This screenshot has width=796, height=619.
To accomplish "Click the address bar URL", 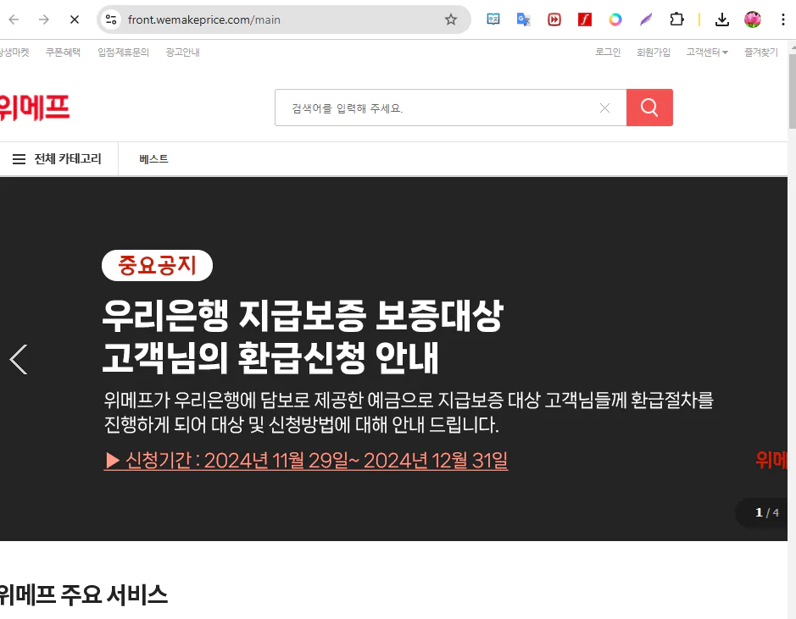I will 204,19.
